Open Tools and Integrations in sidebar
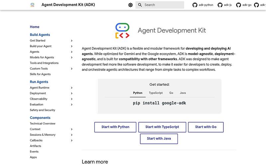 tap(44, 63)
